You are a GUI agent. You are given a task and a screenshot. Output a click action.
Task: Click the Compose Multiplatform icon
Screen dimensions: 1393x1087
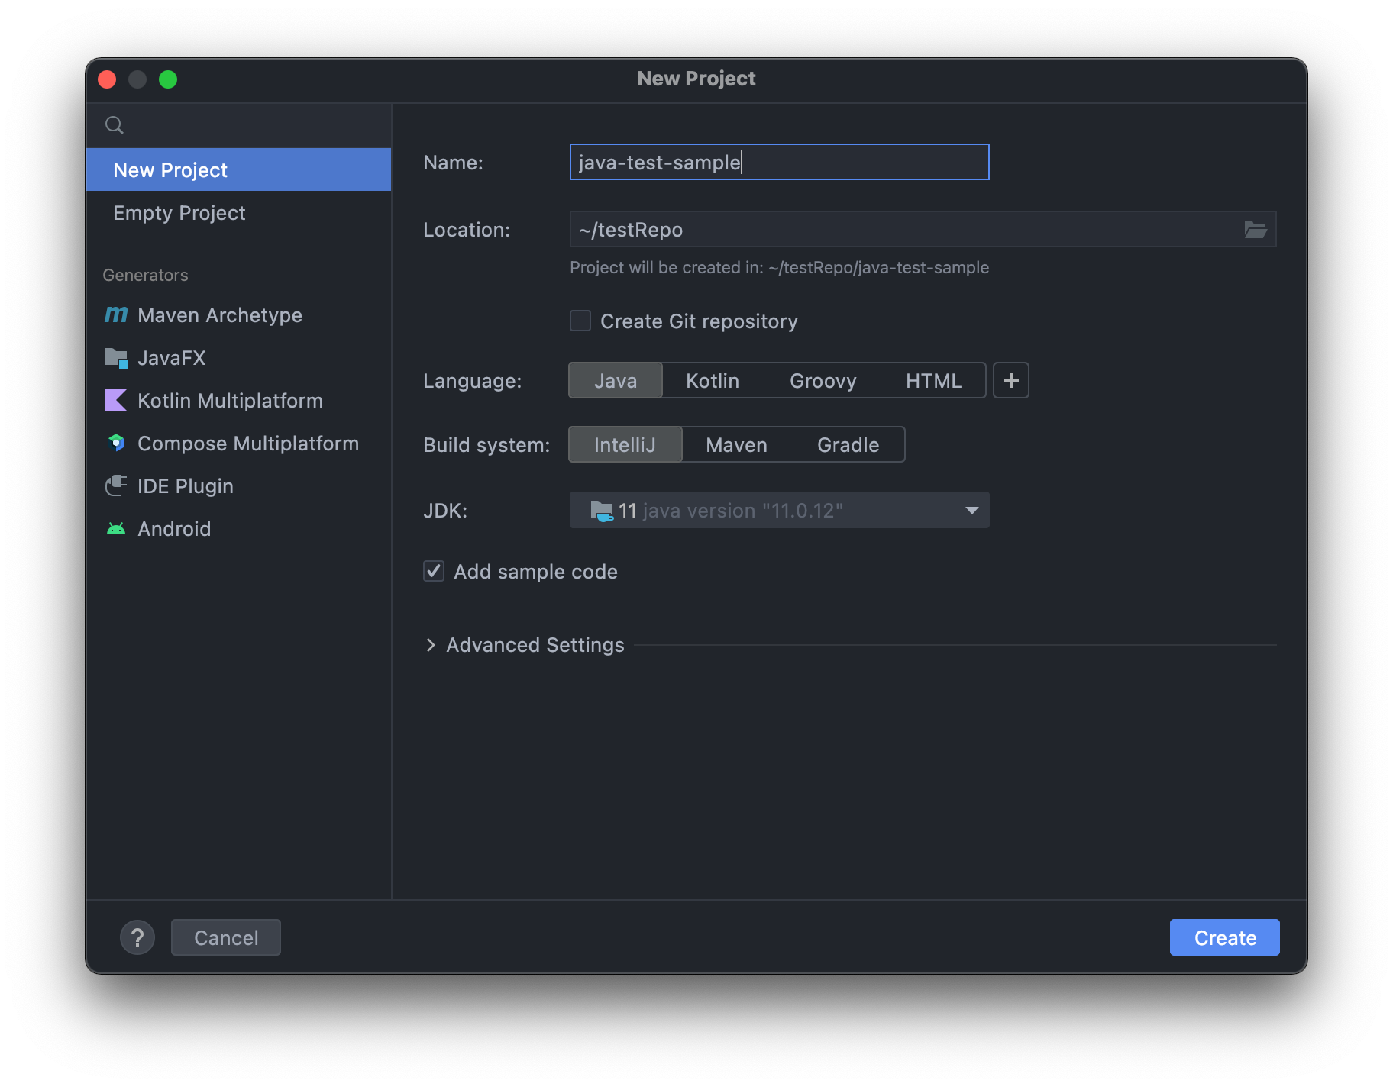point(116,443)
